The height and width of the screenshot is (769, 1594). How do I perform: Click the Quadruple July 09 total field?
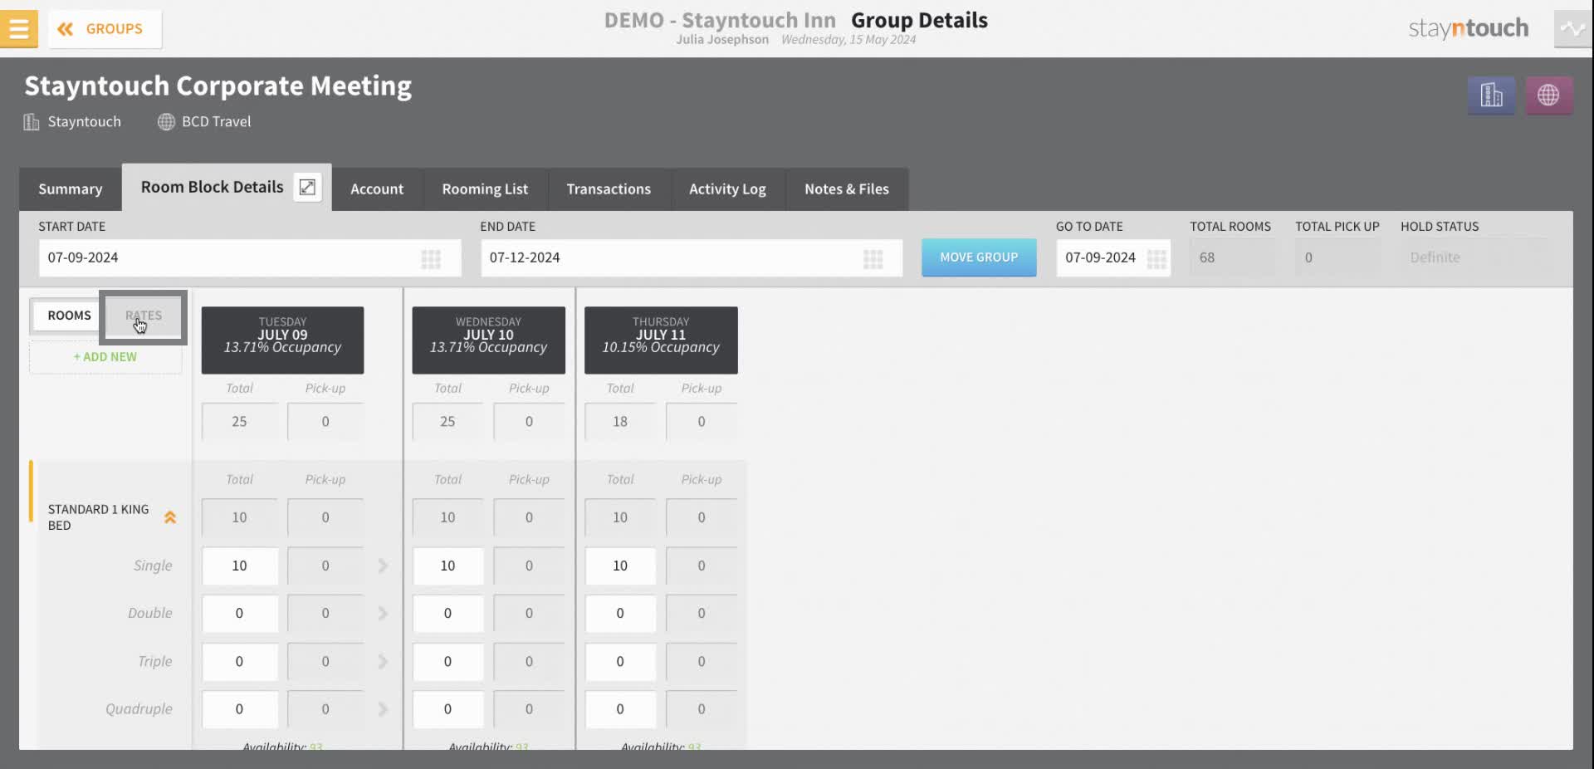pyautogui.click(x=239, y=709)
